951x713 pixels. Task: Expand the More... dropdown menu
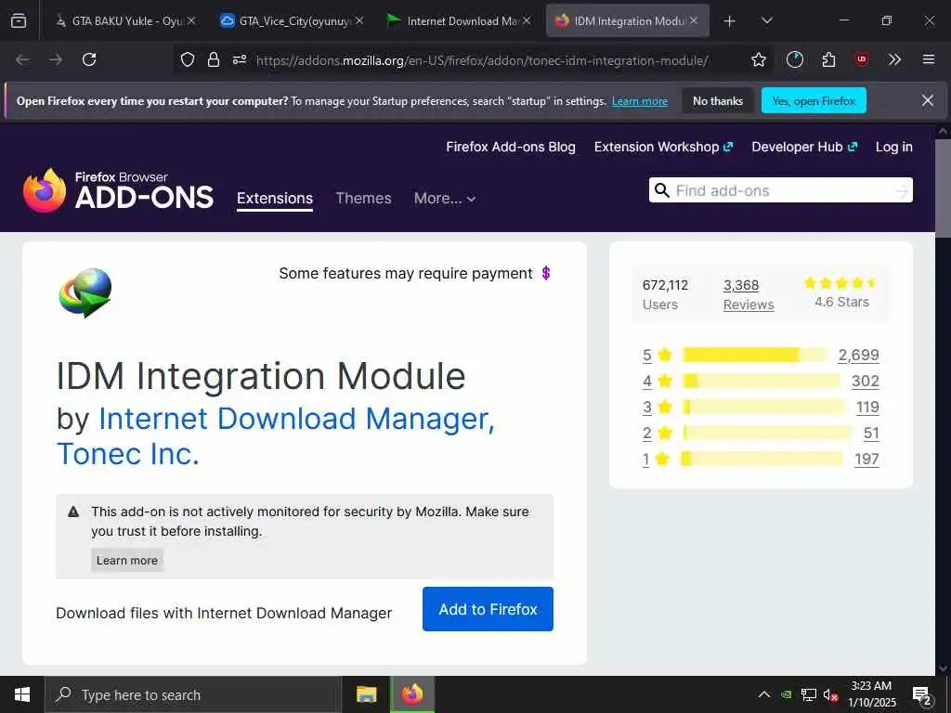pyautogui.click(x=445, y=199)
